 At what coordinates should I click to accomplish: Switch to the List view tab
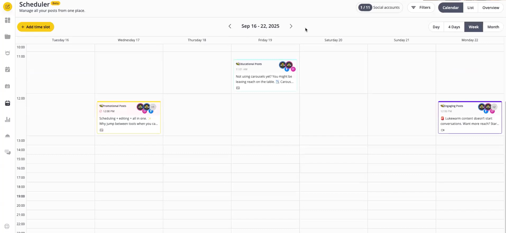(470, 8)
